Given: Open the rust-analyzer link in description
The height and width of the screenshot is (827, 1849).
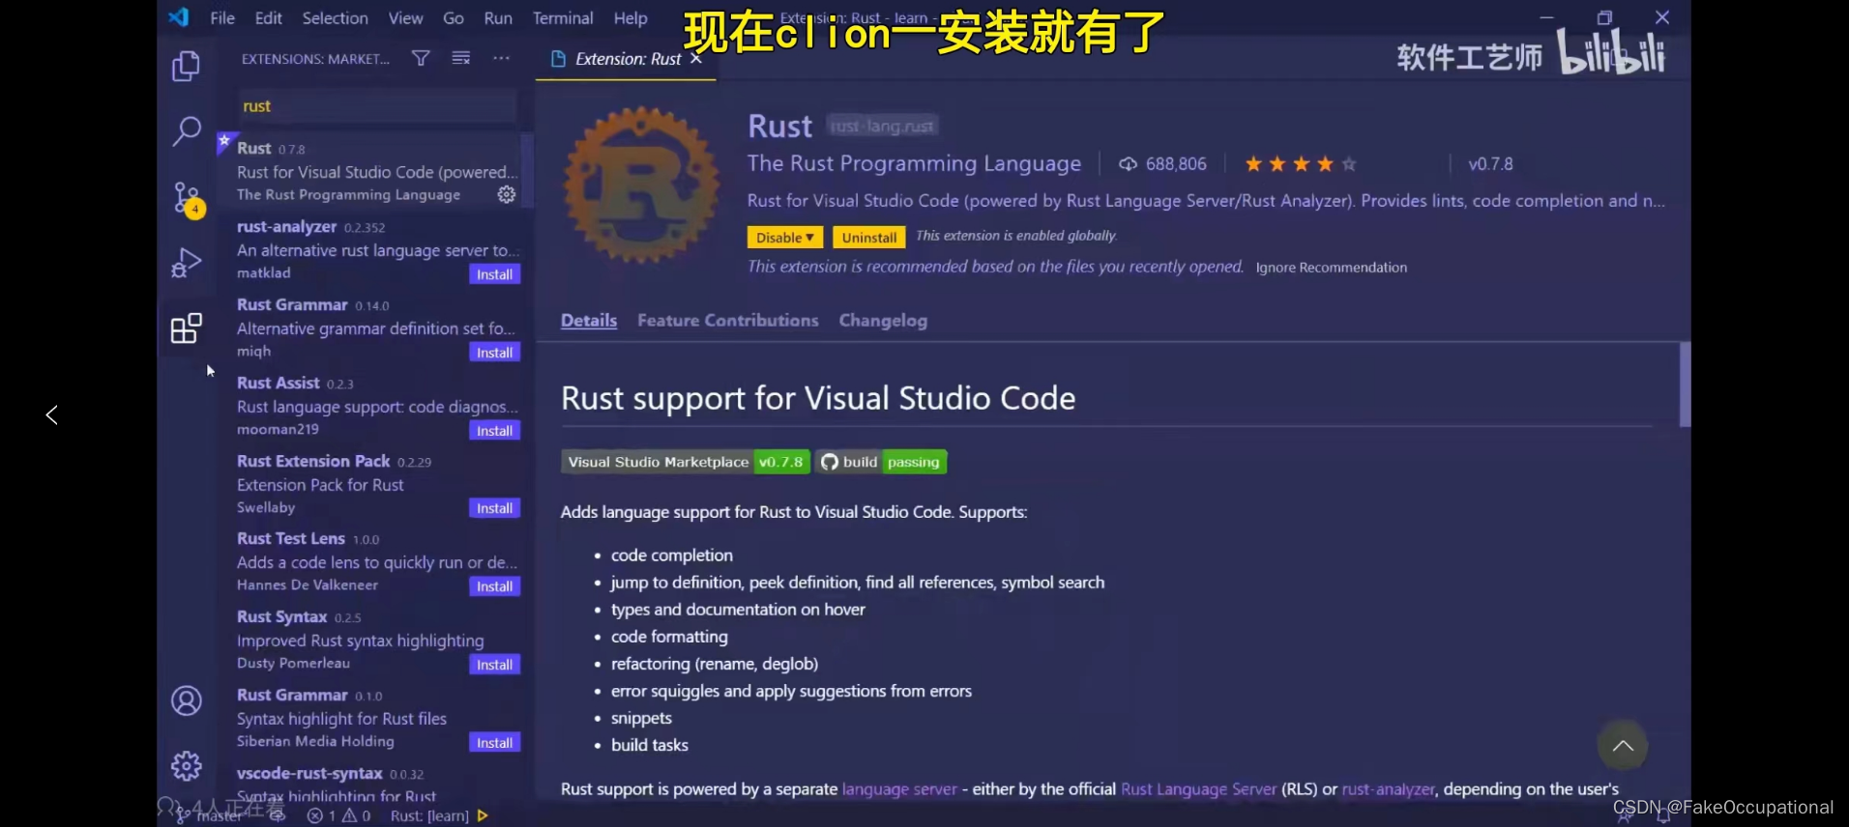Looking at the screenshot, I should coord(1388,789).
